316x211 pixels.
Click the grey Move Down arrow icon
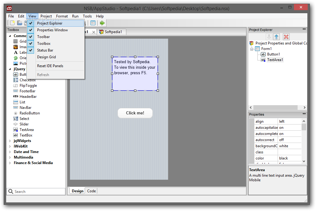tap(269, 37)
